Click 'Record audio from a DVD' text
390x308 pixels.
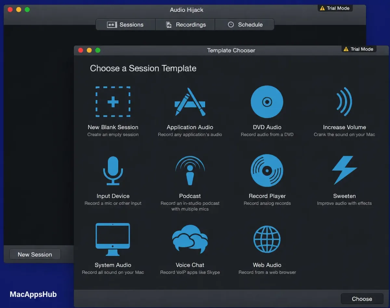[x=267, y=135]
